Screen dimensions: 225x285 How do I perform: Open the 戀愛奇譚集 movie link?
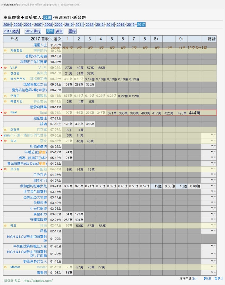tap(39, 107)
